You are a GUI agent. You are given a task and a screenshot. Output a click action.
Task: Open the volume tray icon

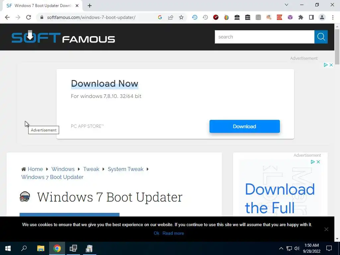297,248
